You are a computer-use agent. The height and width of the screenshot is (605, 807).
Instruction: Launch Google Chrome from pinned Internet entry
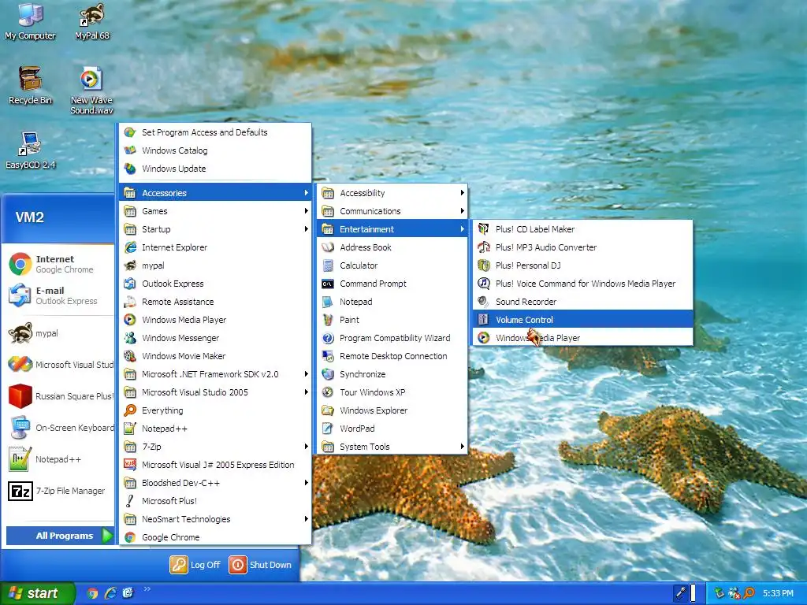click(x=58, y=264)
